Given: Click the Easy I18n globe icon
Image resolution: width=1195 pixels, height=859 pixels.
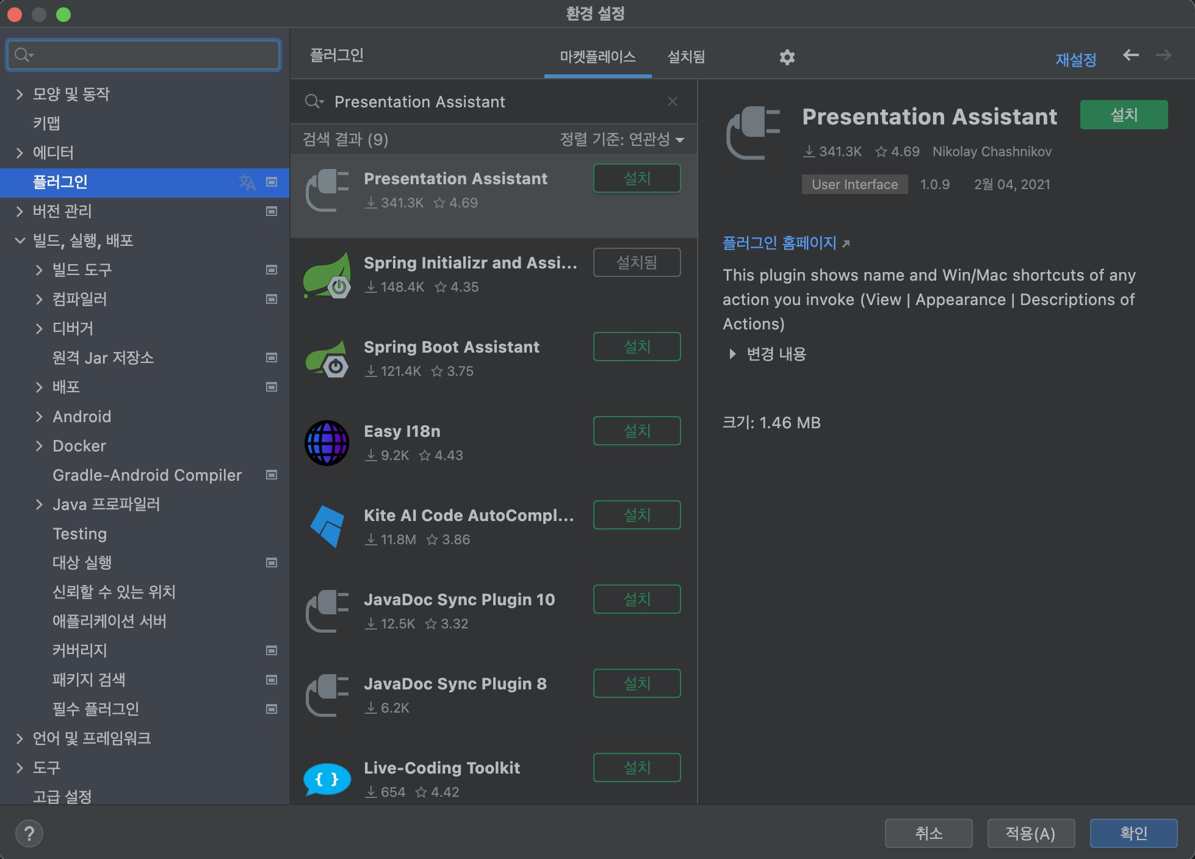Looking at the screenshot, I should tap(327, 443).
